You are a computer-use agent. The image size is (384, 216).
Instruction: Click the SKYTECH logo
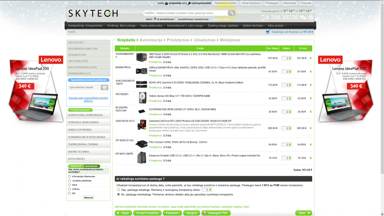(93, 13)
